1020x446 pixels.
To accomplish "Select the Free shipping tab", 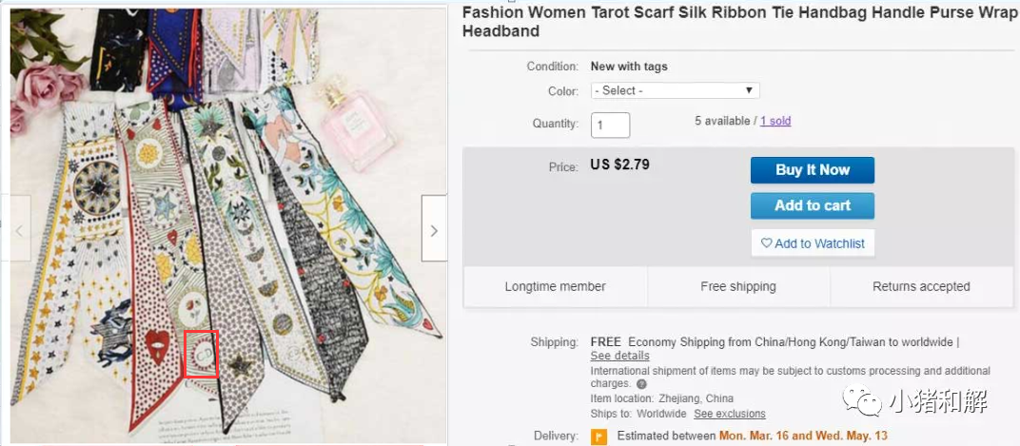I will [x=738, y=286].
